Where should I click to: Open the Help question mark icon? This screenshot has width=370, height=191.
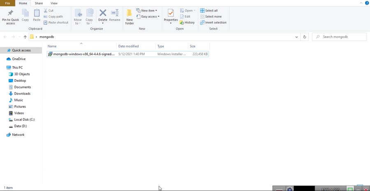pos(367,3)
